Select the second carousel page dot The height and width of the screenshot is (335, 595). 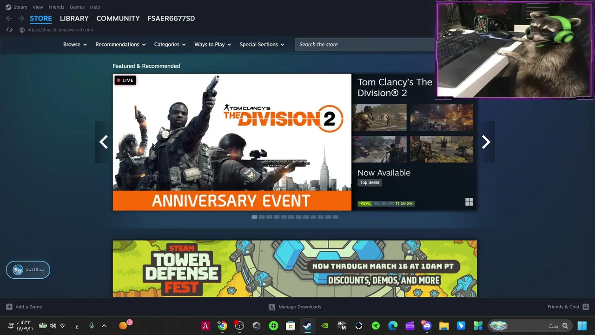(262, 217)
